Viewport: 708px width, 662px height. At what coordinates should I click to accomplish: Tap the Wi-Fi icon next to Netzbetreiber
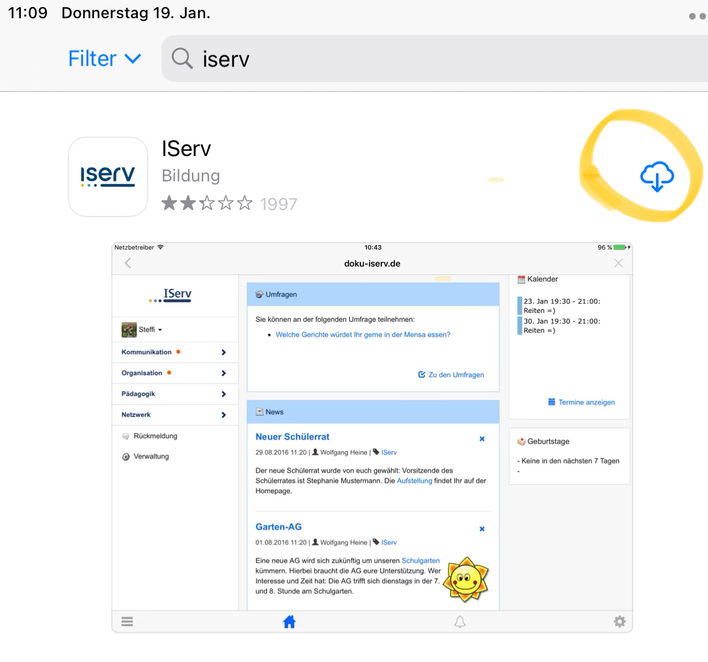coord(160,247)
